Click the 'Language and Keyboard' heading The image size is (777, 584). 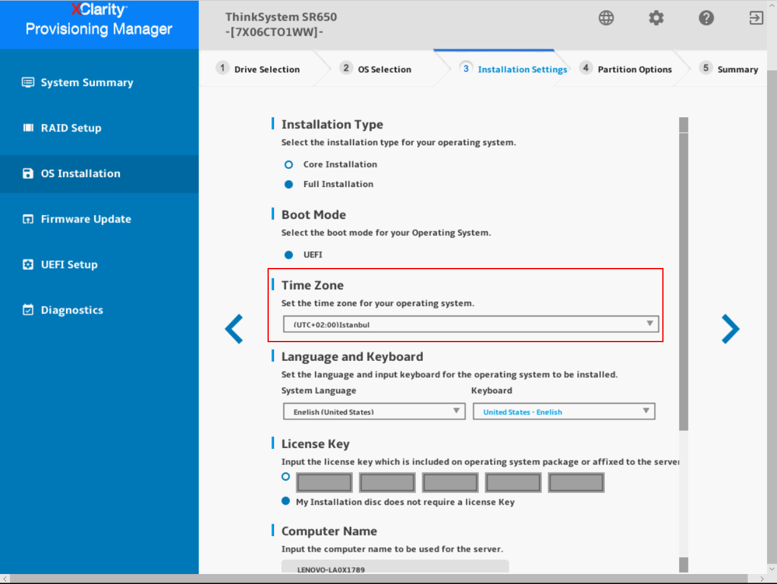[352, 357]
